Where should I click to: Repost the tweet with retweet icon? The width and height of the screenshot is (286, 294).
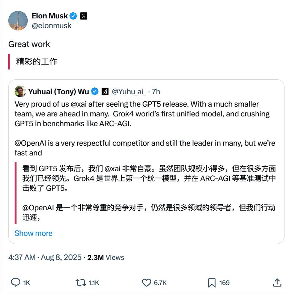pos(81,283)
